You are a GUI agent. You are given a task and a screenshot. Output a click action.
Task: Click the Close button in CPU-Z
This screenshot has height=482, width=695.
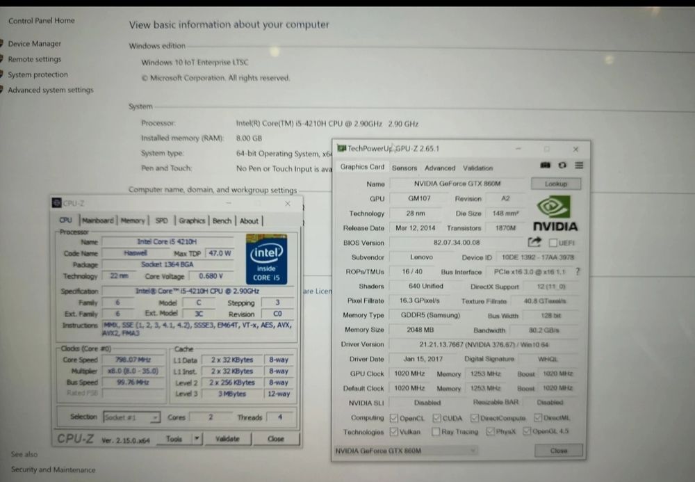(276, 439)
